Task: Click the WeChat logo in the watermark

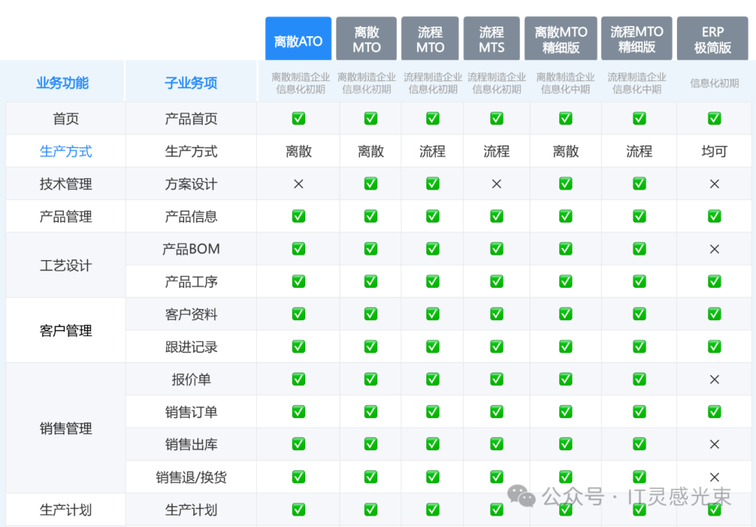Action: click(x=521, y=496)
